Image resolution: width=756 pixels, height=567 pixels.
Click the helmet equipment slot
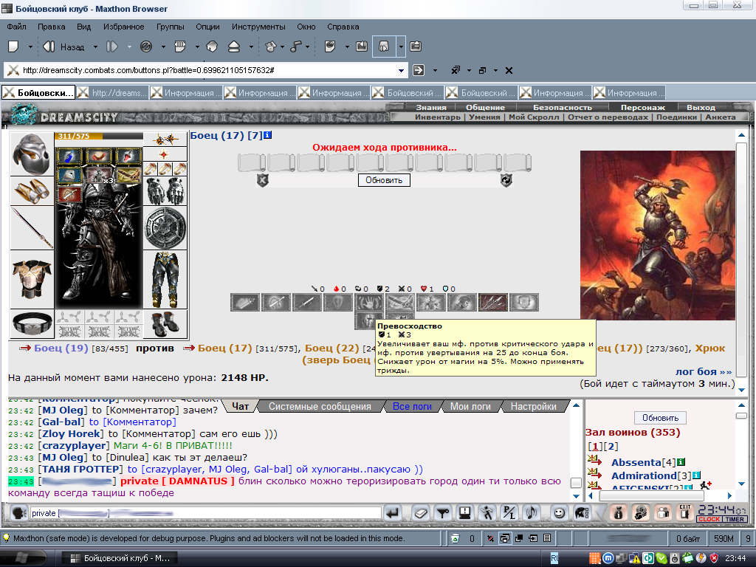pyautogui.click(x=31, y=154)
